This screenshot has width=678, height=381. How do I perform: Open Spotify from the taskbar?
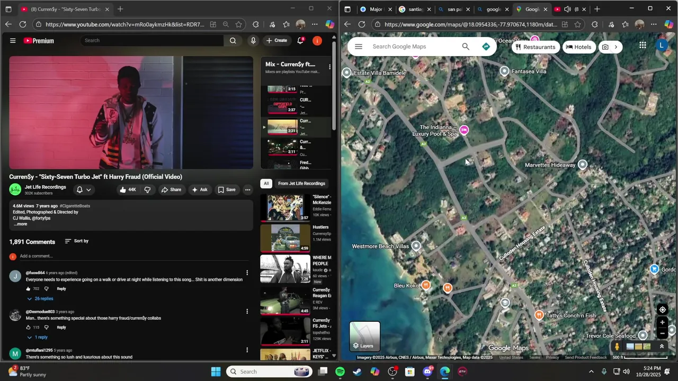340,371
